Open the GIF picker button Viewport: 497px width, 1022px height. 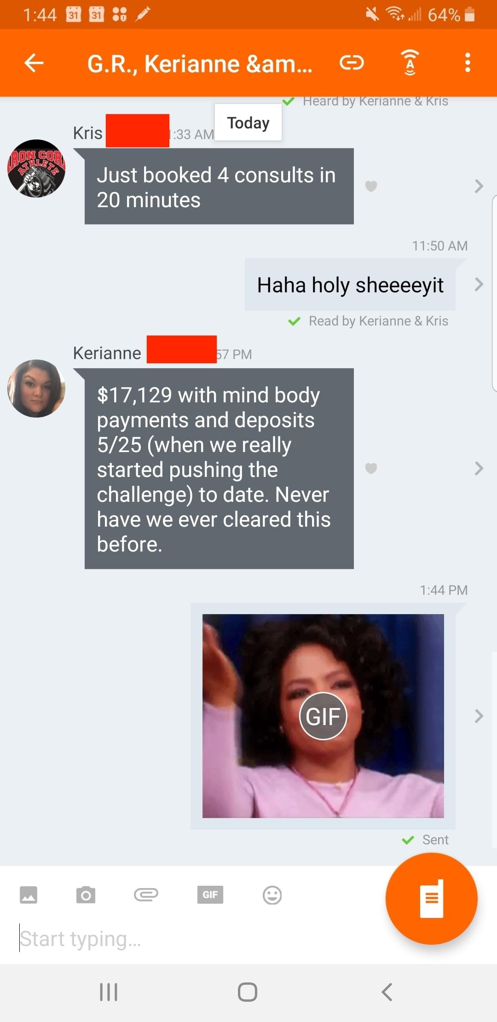tap(210, 894)
